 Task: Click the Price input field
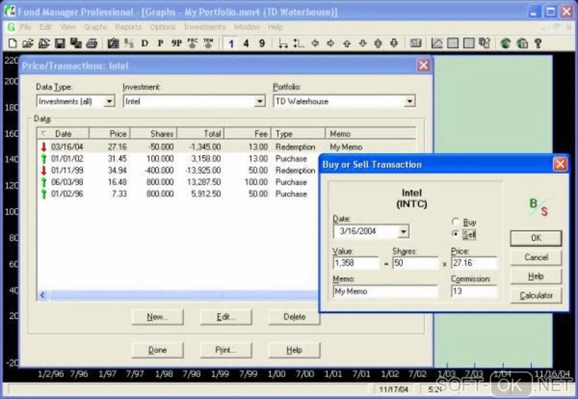[474, 263]
